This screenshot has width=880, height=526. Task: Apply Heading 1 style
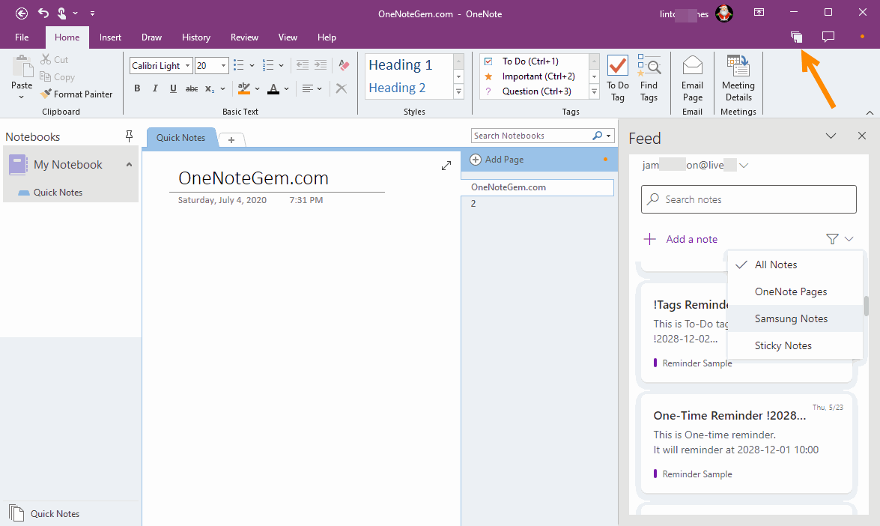[400, 65]
